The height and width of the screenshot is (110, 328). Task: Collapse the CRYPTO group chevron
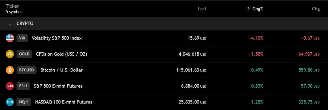coord(10,24)
